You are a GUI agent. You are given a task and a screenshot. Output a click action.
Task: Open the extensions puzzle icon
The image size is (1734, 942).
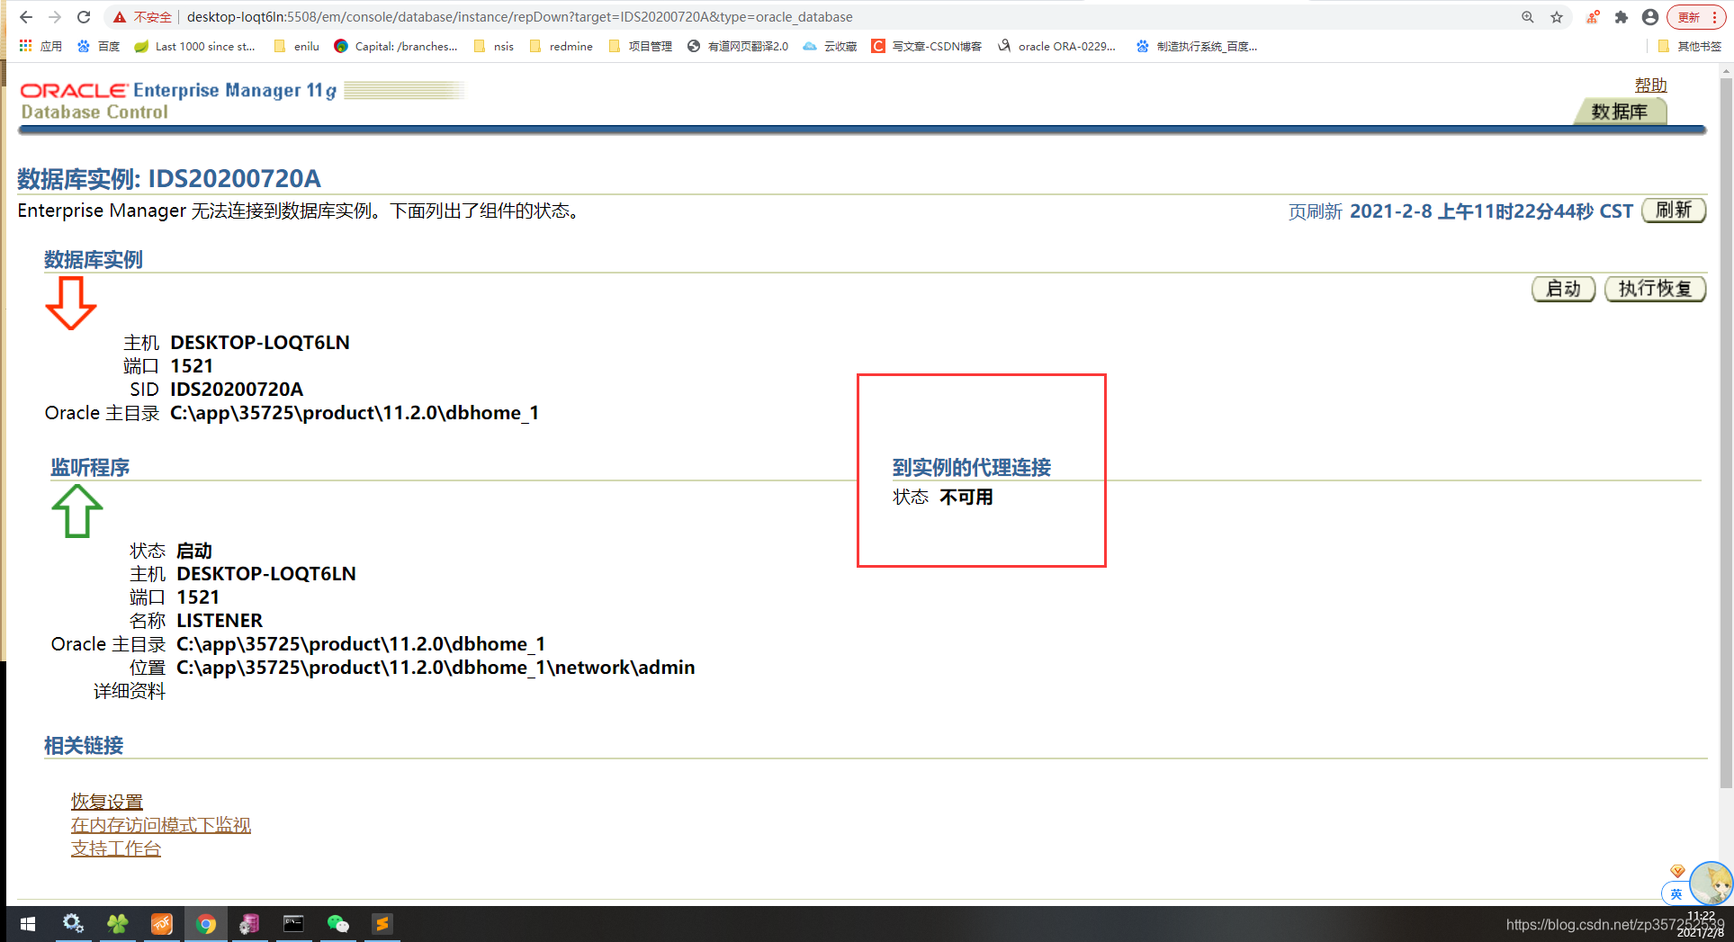[1622, 17]
